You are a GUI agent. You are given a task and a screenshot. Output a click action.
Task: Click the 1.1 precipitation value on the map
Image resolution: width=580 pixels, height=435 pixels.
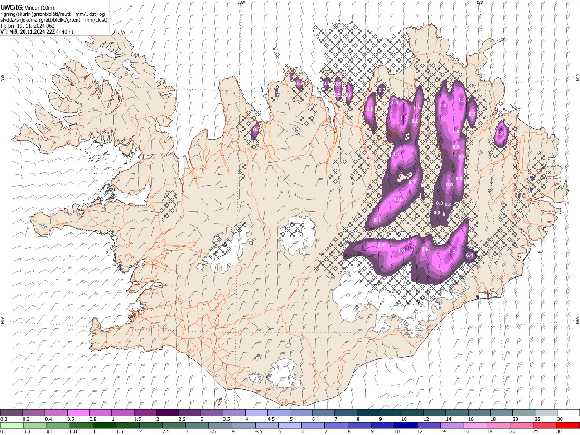click(x=397, y=155)
